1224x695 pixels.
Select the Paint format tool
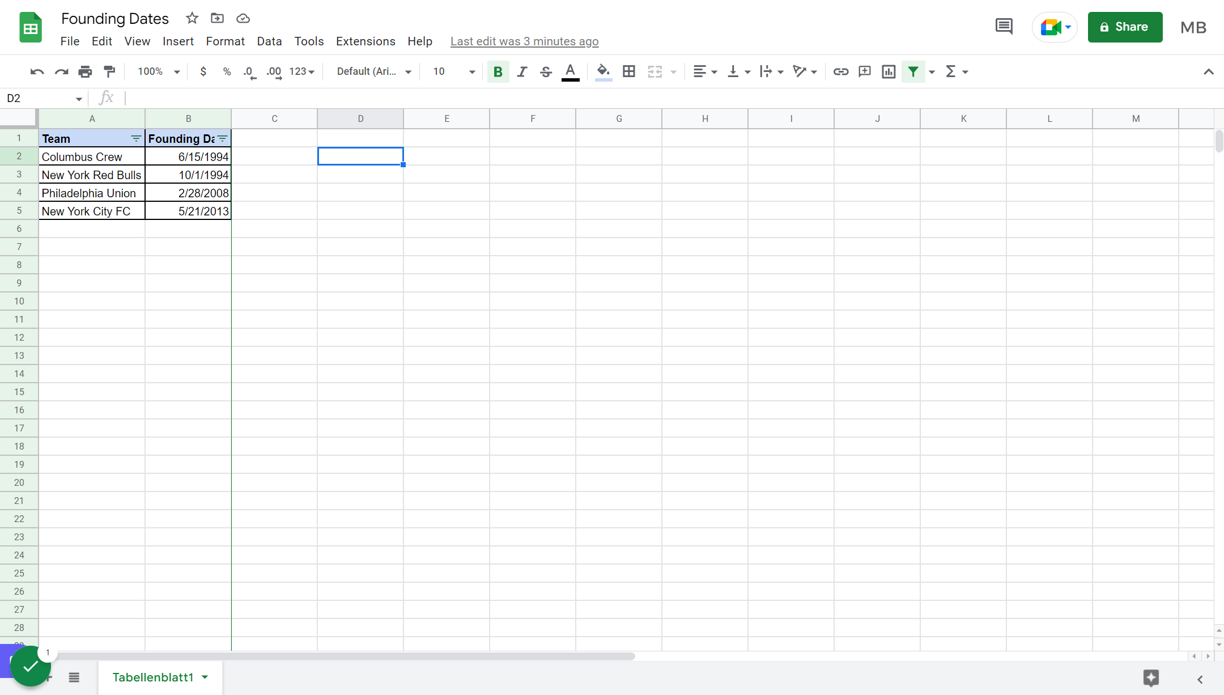[x=109, y=71]
